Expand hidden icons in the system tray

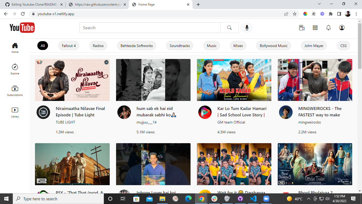[x=309, y=198]
